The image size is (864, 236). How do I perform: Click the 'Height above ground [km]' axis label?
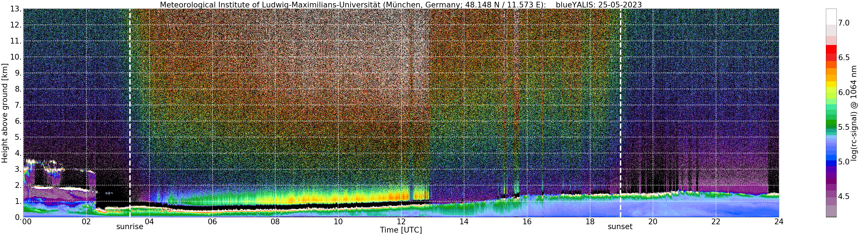coord(5,113)
